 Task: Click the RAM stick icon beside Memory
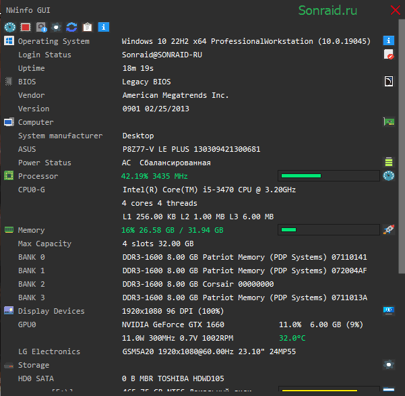click(9, 229)
